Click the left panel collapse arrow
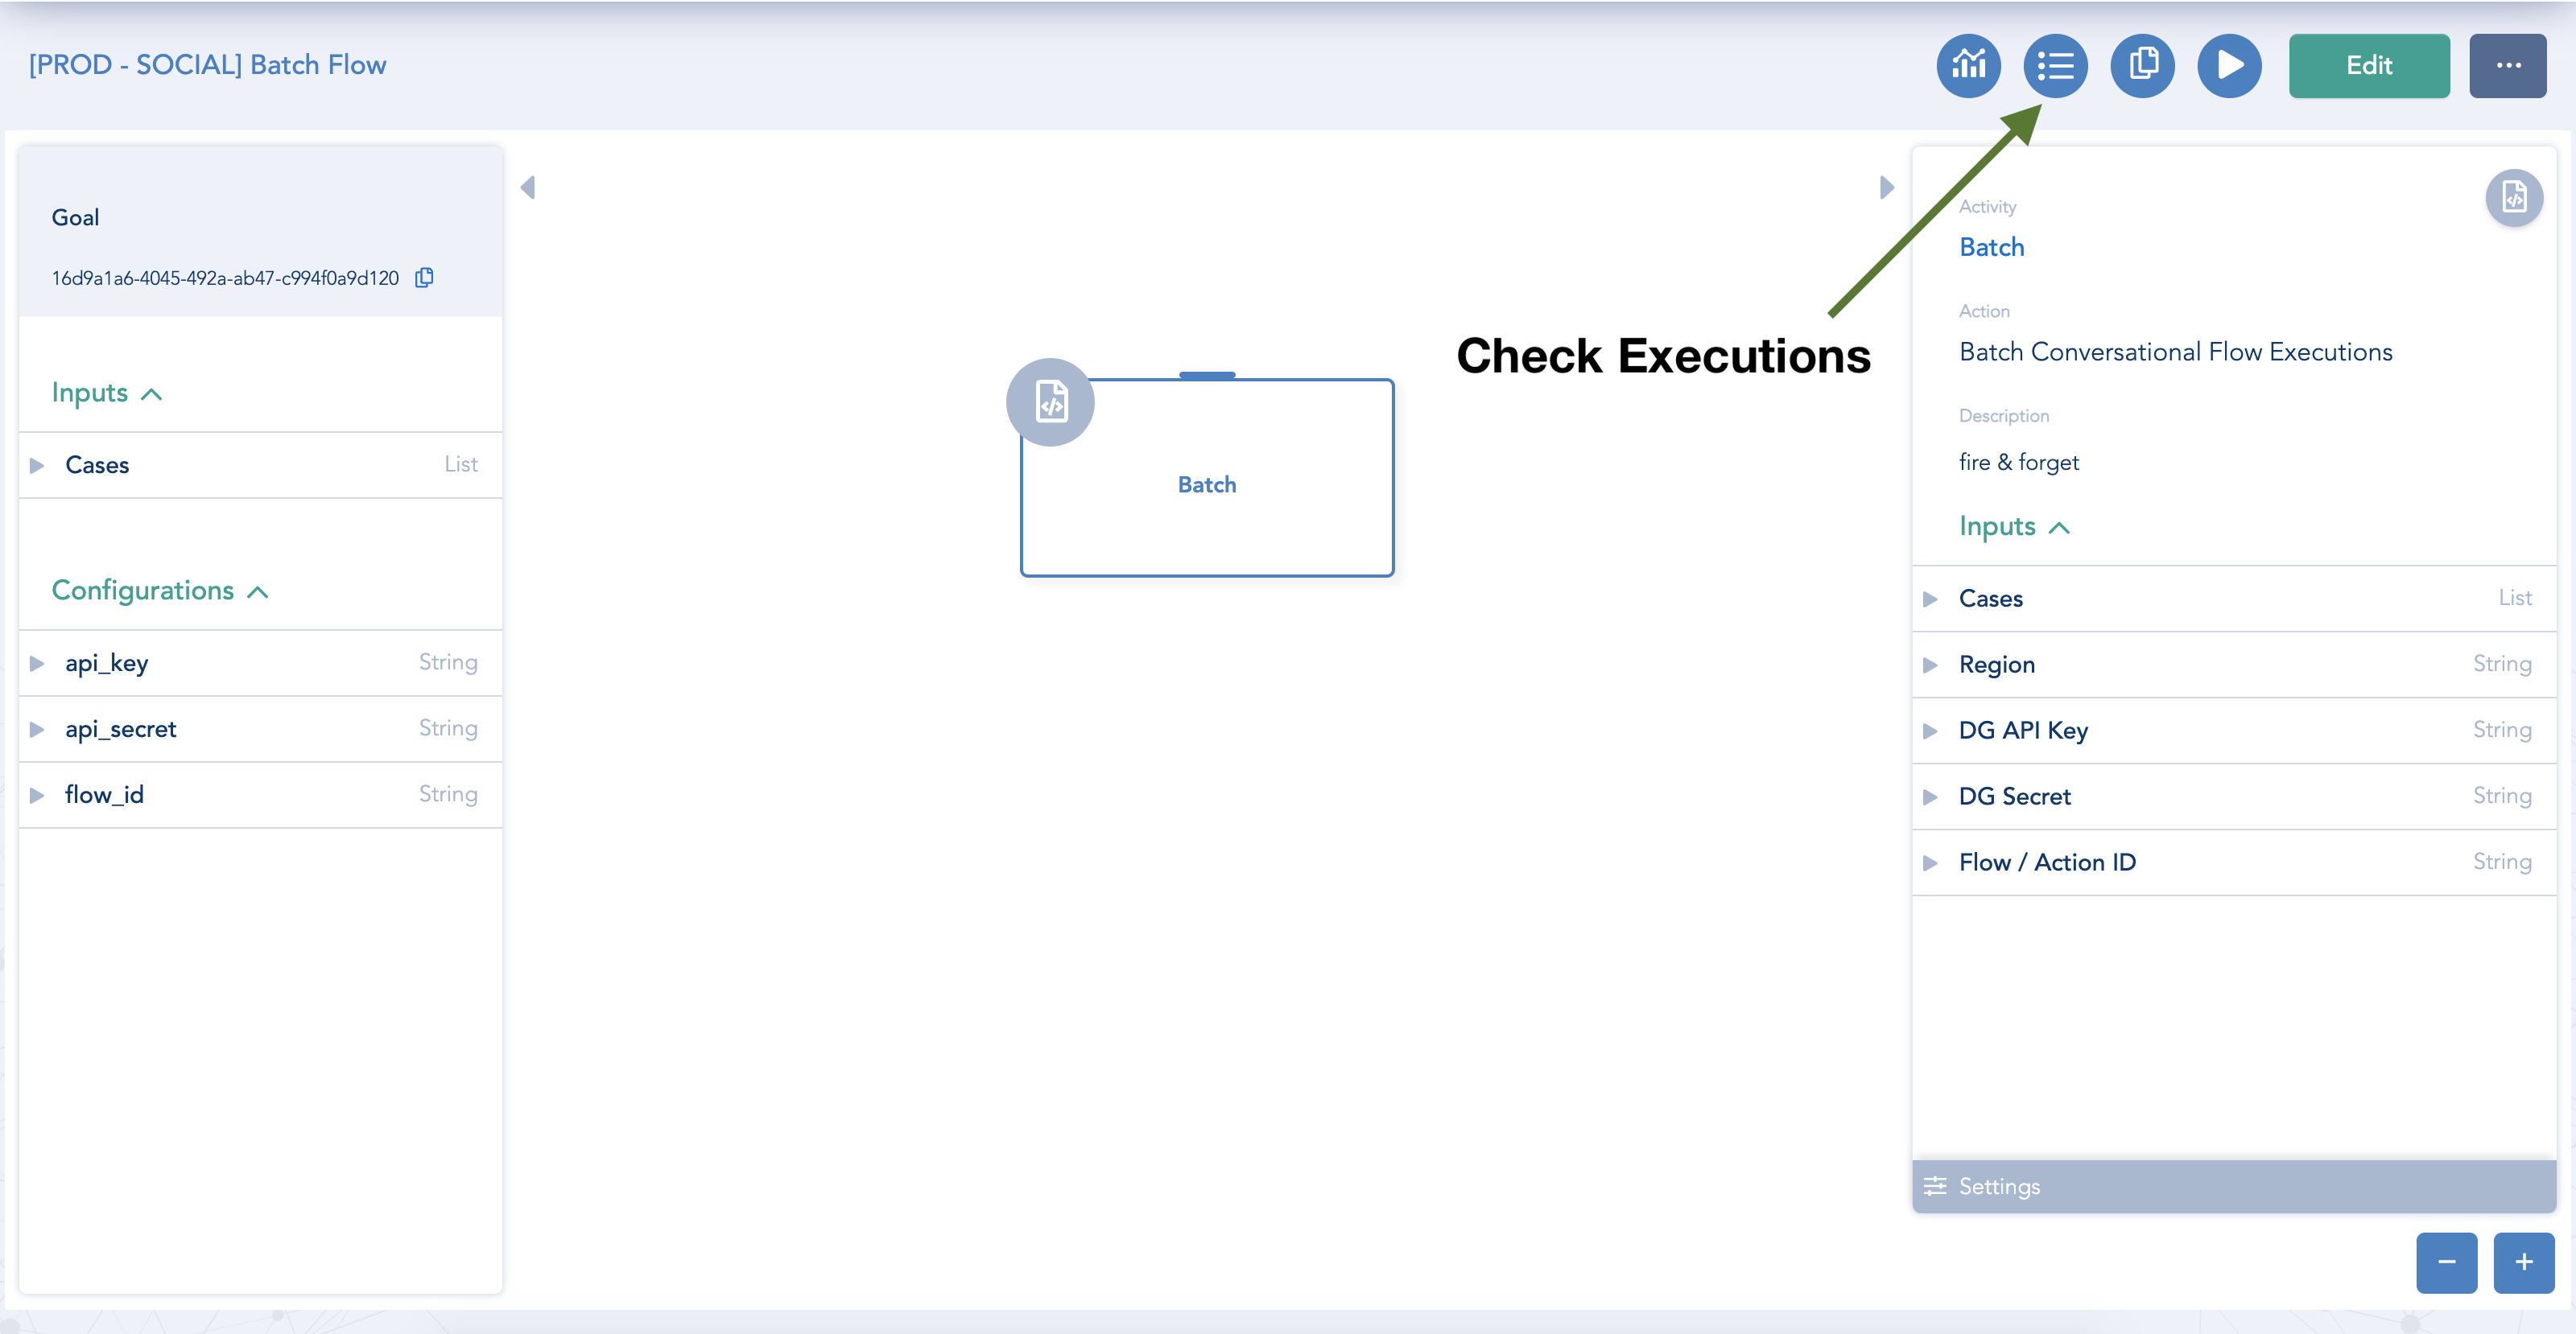Screen dimensions: 2576x1334 coord(529,187)
